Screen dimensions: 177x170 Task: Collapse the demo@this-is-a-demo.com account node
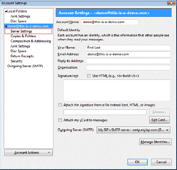coord(6,26)
